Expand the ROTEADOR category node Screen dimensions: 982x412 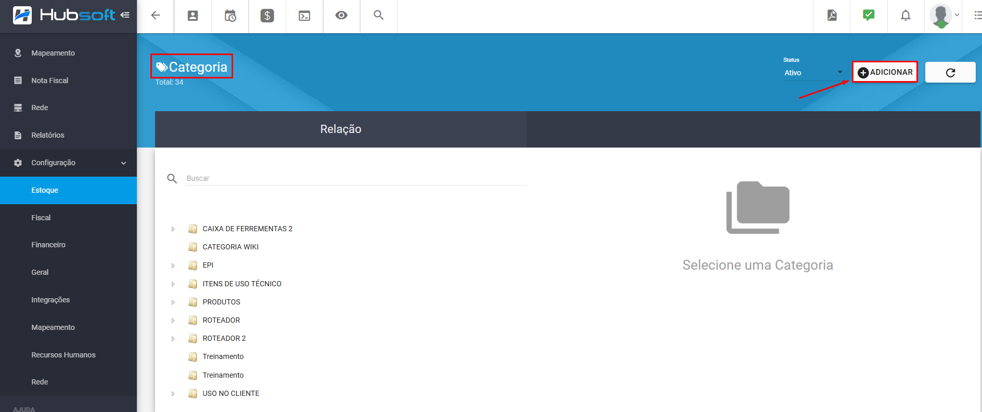tap(173, 321)
